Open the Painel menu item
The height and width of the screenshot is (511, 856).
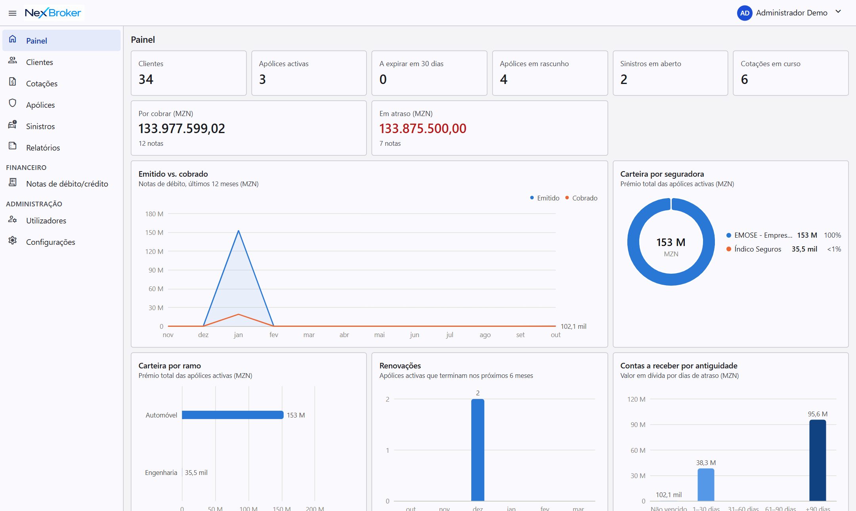[61, 40]
